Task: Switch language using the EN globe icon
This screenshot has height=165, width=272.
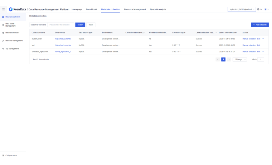Action: point(259,9)
